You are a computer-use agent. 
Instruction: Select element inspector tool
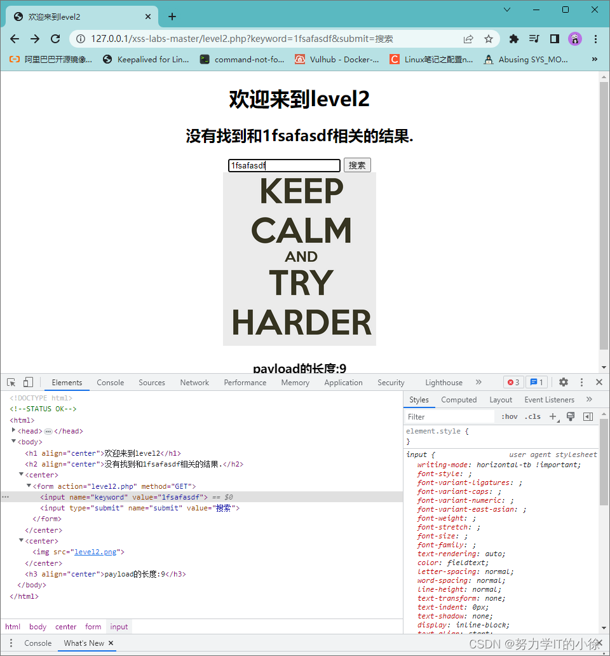click(11, 383)
